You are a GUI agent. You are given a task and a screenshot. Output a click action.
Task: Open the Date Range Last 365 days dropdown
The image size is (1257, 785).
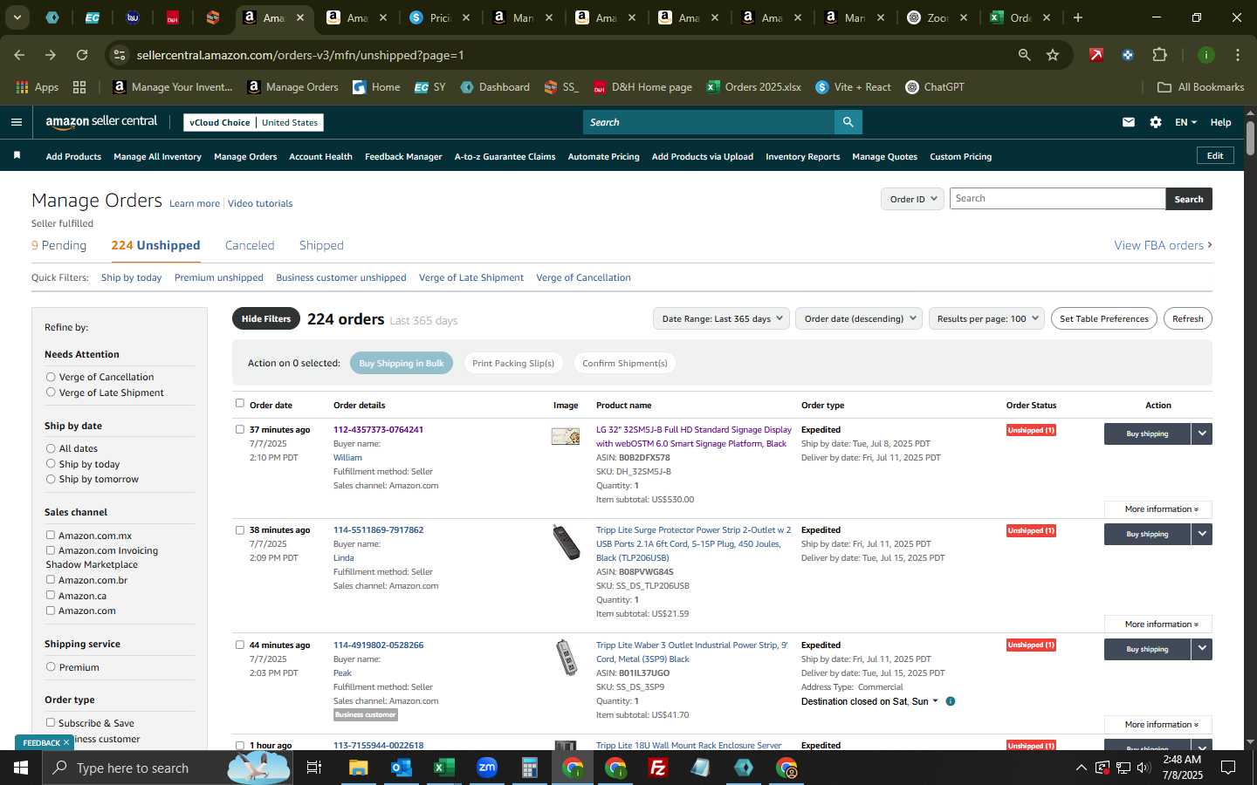[722, 318]
